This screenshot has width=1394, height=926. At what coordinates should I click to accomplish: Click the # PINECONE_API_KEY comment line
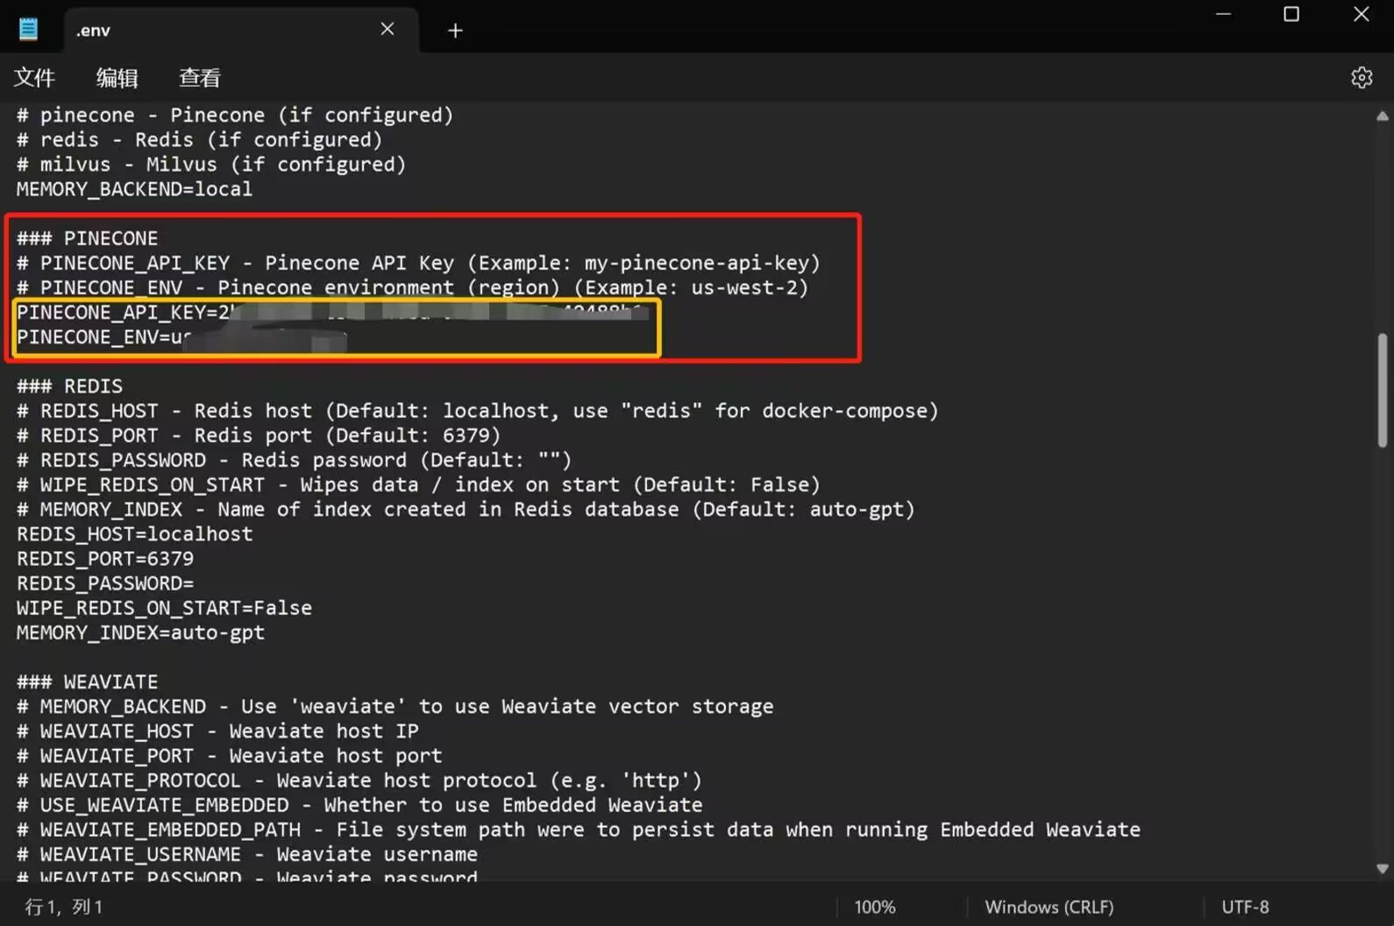(x=418, y=263)
